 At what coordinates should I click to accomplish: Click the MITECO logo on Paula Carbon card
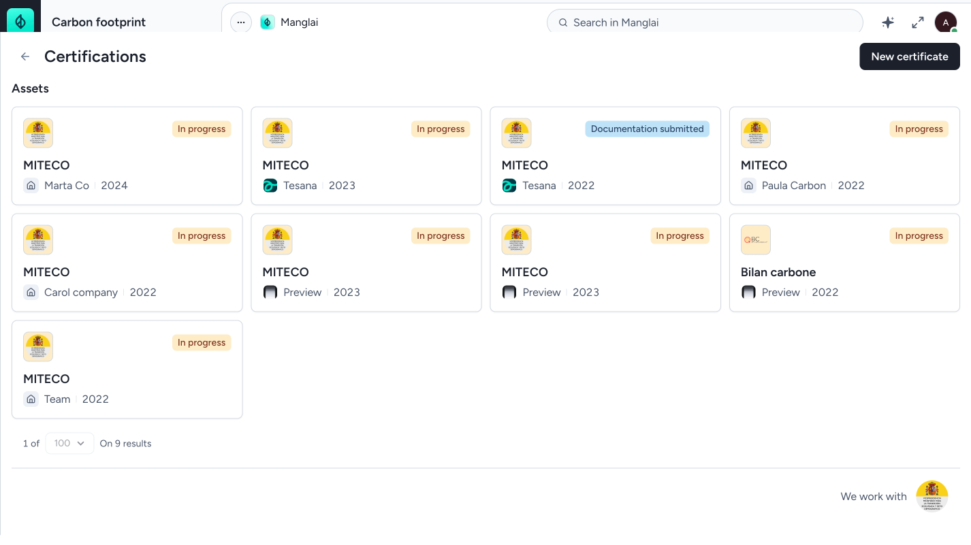tap(756, 133)
